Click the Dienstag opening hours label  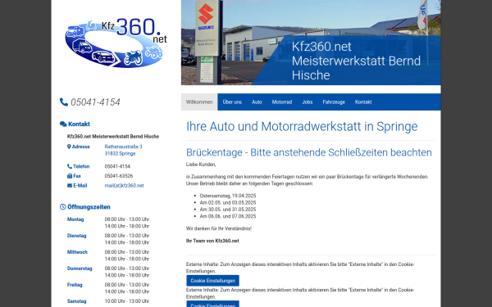coord(76,236)
